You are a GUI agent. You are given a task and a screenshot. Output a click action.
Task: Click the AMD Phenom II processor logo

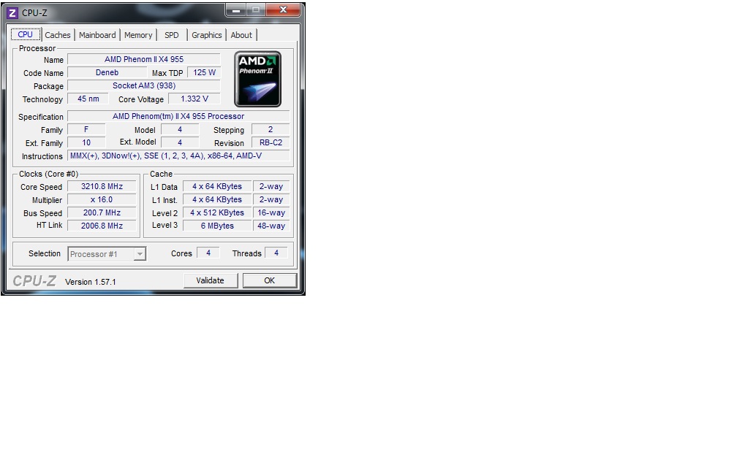pos(257,79)
